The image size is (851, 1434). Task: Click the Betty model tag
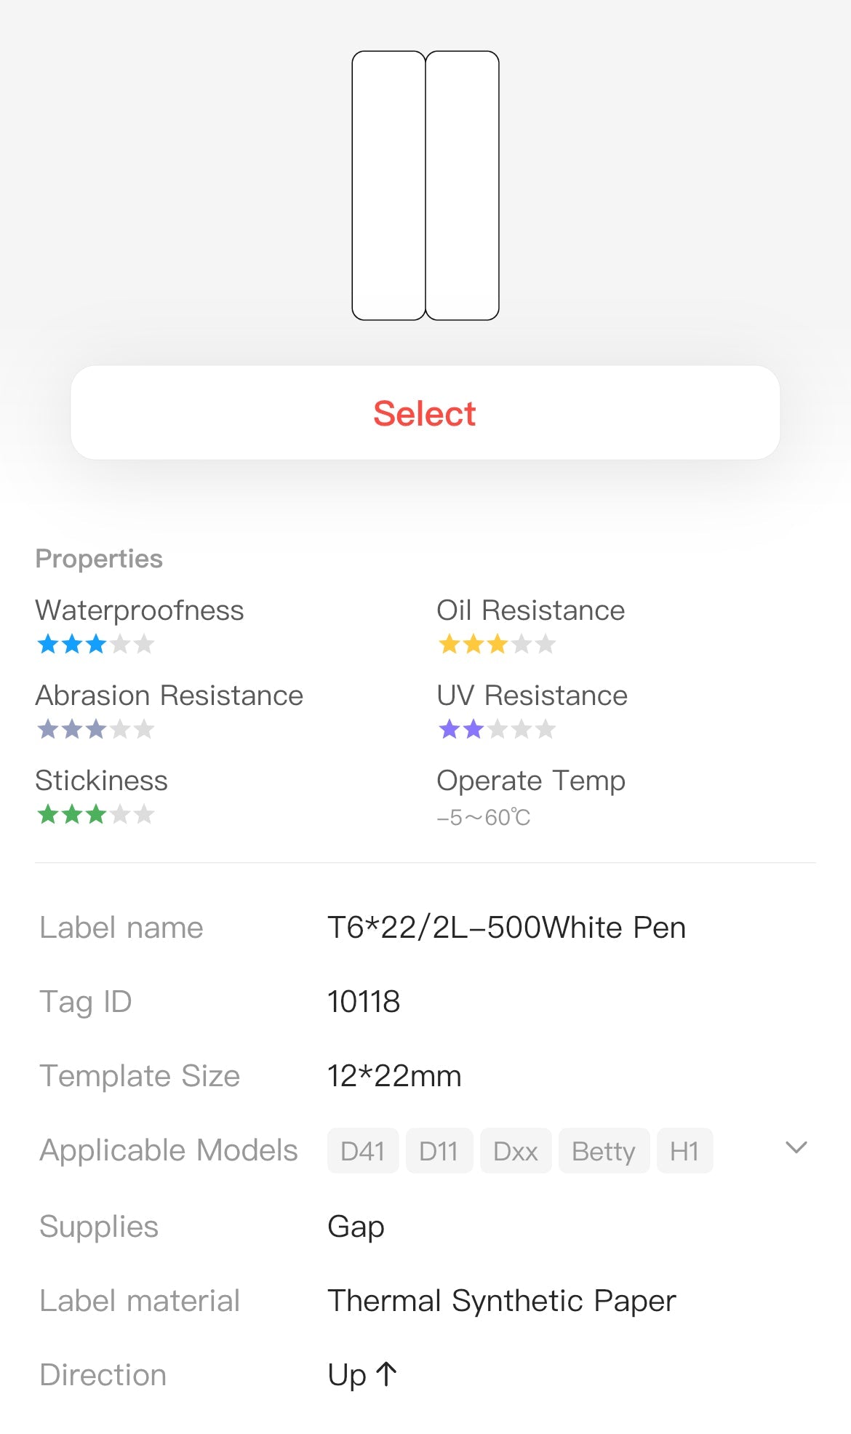pyautogui.click(x=603, y=1151)
